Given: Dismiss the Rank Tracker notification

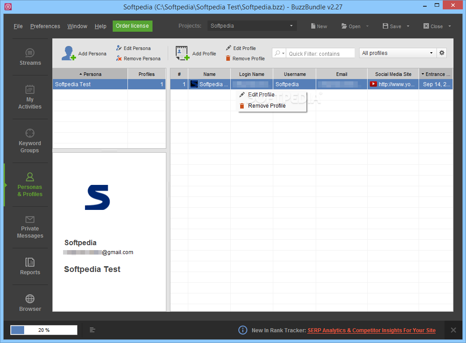Looking at the screenshot, I should (453, 330).
